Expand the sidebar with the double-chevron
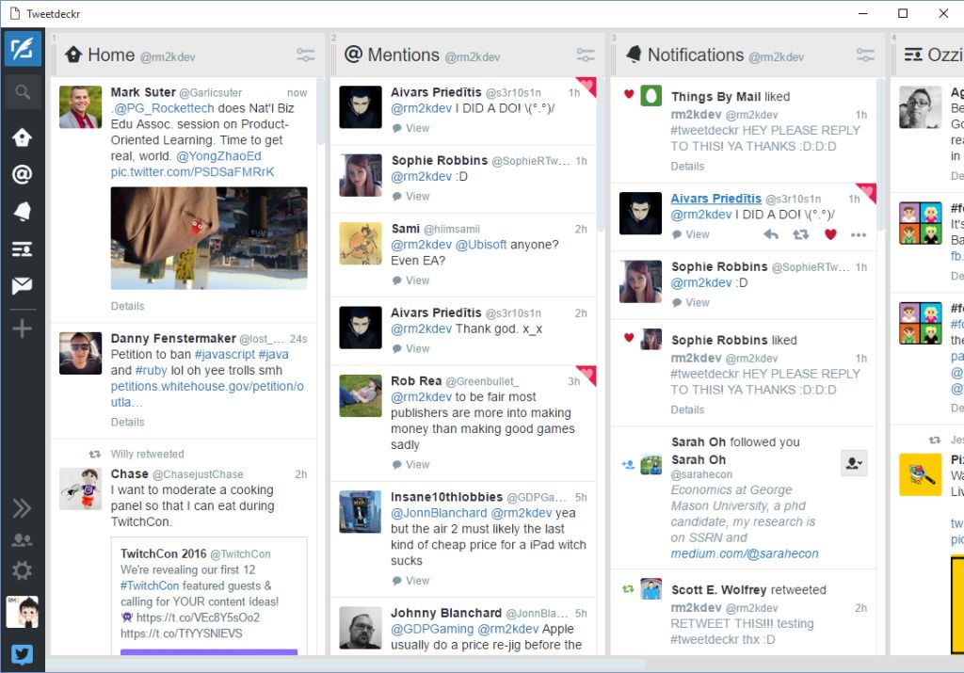Viewport: 964px width, 673px height. point(22,508)
